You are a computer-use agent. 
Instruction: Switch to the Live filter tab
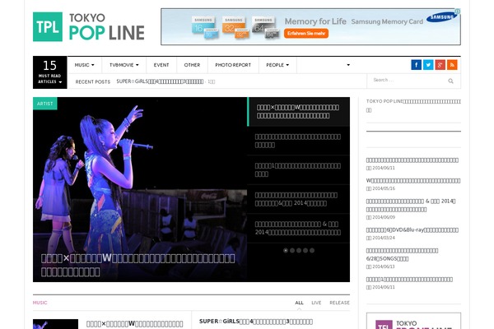(x=316, y=303)
